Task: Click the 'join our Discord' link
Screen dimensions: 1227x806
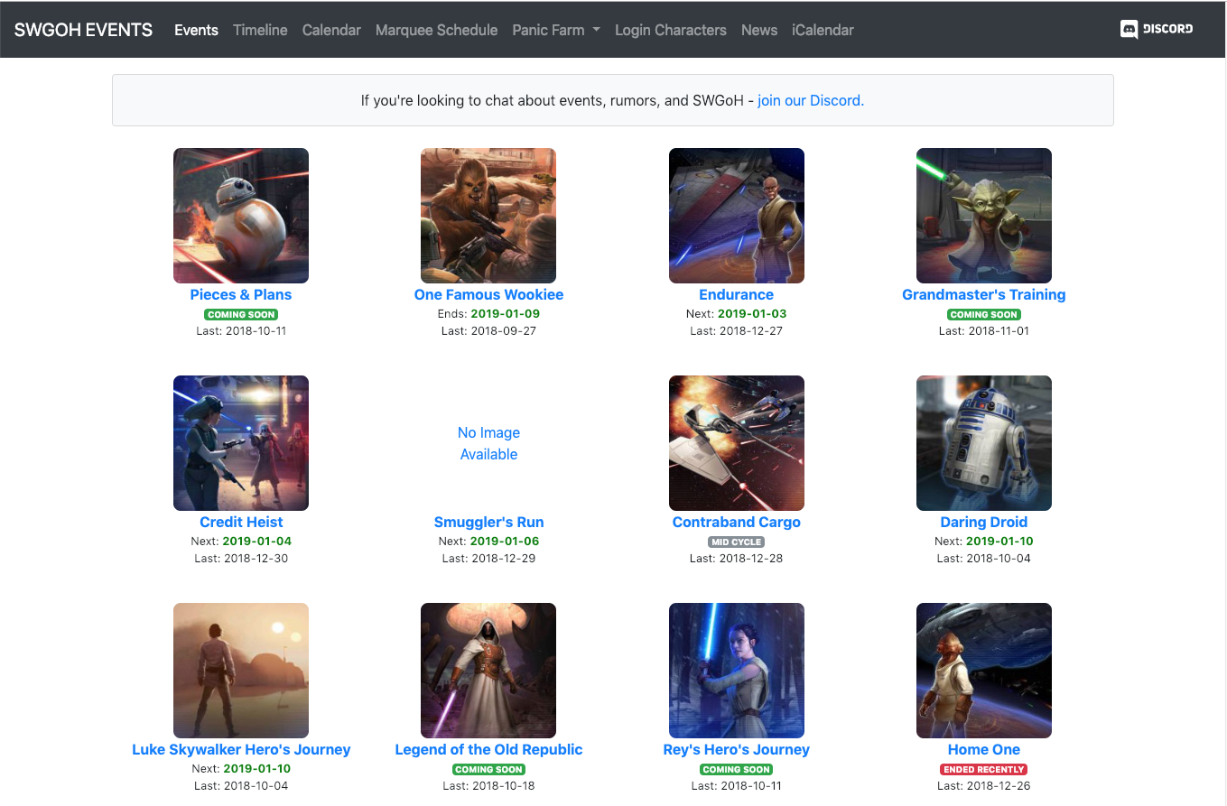Action: (x=810, y=100)
